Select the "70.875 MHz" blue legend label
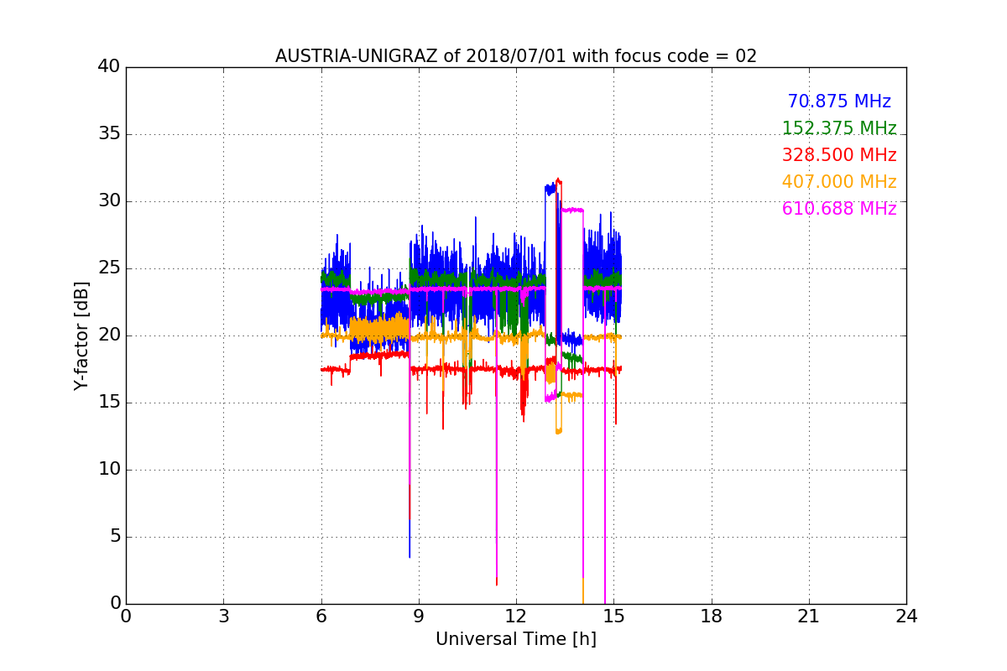Screen dimensions: 1007x671 click(x=839, y=101)
